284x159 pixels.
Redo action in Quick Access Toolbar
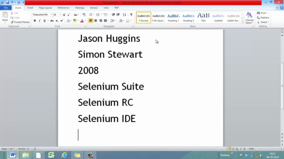coord(19,3)
